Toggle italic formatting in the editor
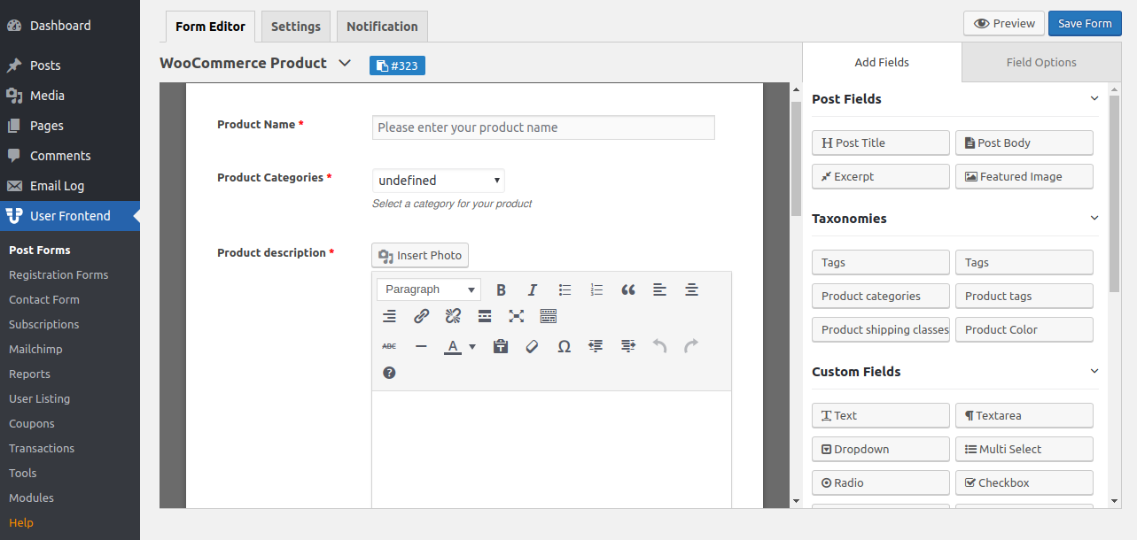Image resolution: width=1137 pixels, height=540 pixels. [533, 289]
